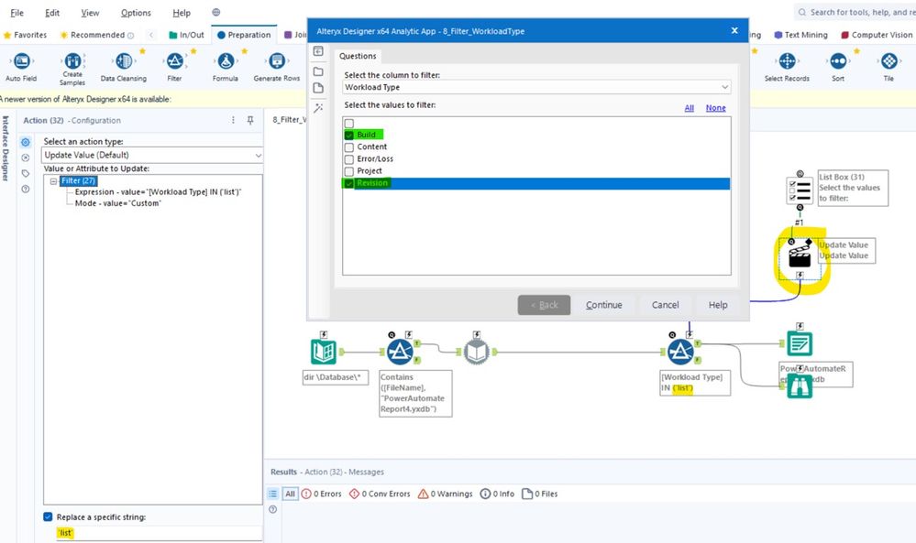
Task: Click the open folder icon in app dialog sidebar
Action: pyautogui.click(x=318, y=71)
